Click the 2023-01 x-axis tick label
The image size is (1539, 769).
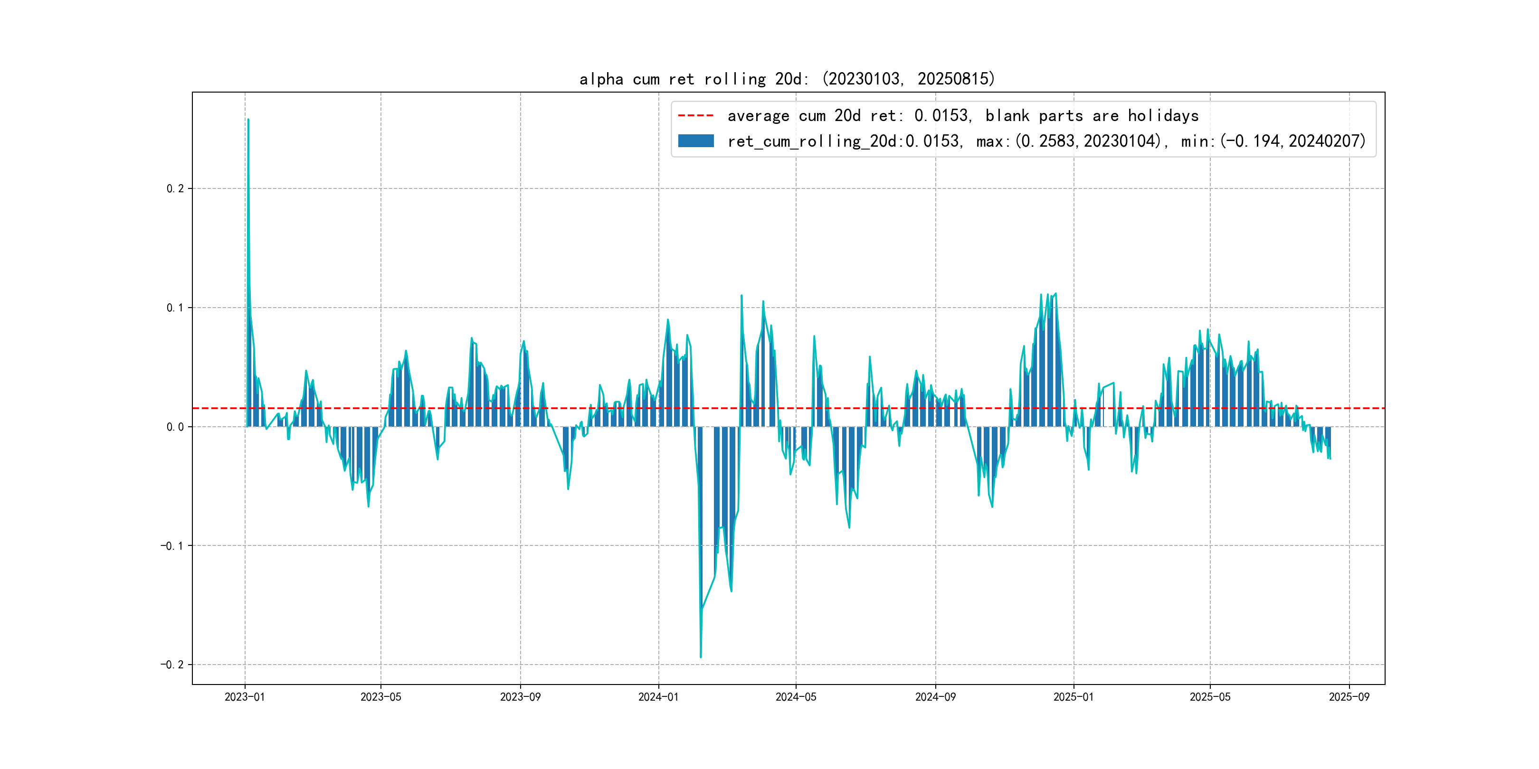[x=244, y=697]
